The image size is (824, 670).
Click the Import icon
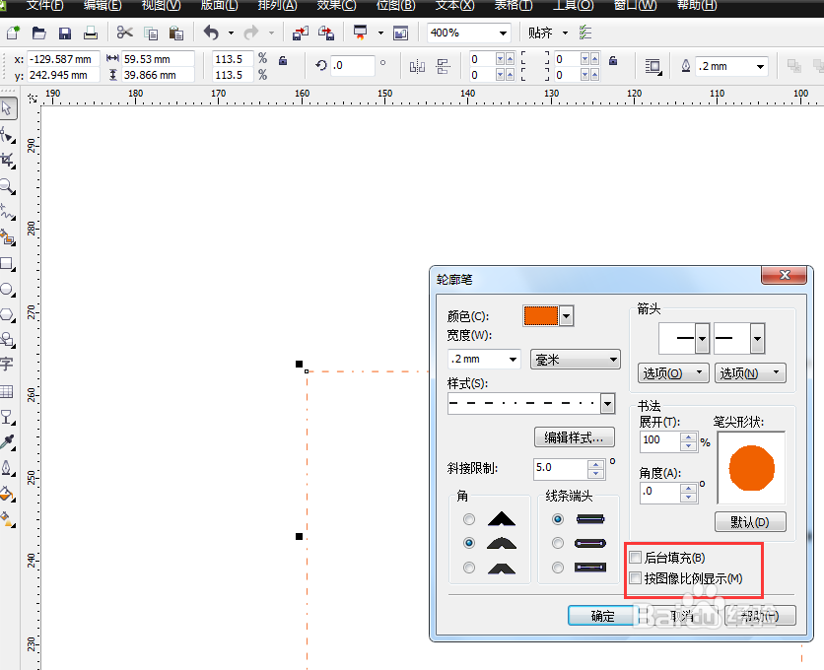[300, 33]
